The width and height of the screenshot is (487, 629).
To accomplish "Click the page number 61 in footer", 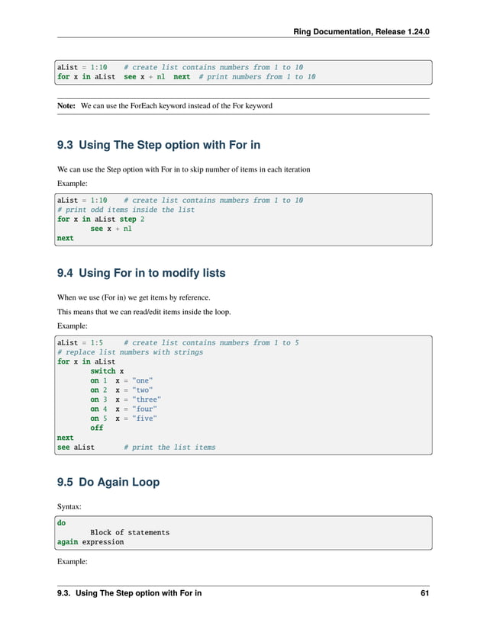I will [x=424, y=593].
